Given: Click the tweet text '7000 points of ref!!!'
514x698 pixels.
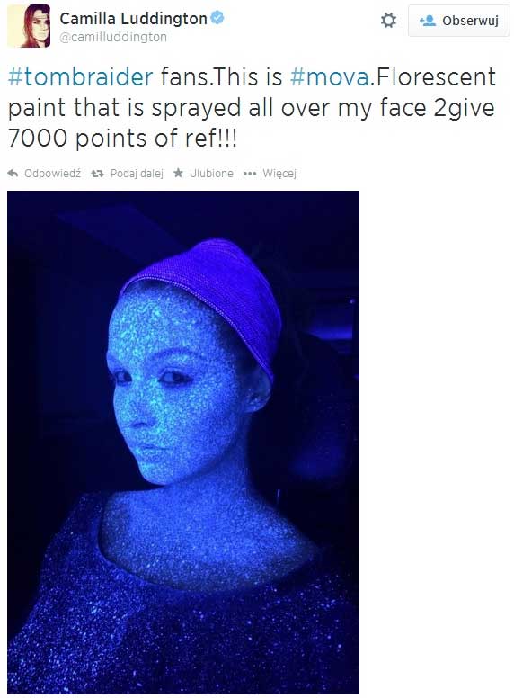Looking at the screenshot, I should [x=123, y=138].
